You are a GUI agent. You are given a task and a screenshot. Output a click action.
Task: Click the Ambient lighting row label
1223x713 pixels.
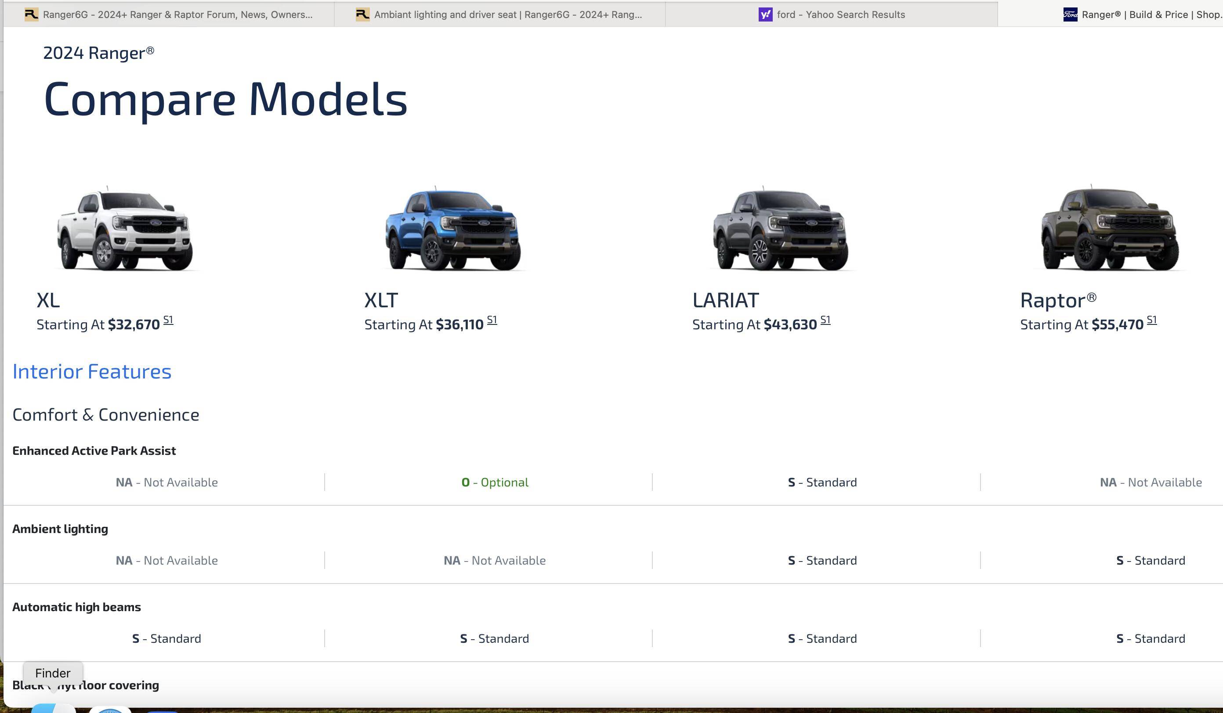tap(60, 529)
